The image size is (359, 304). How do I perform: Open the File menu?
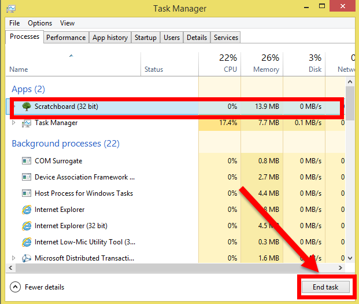coord(14,23)
